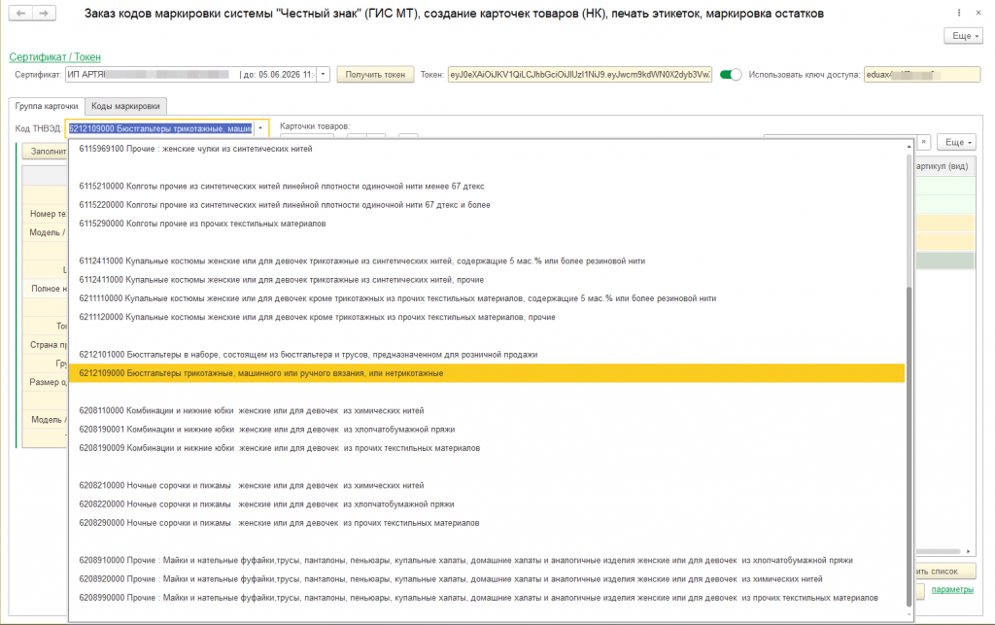Go forward with the right arrow

[x=44, y=13]
